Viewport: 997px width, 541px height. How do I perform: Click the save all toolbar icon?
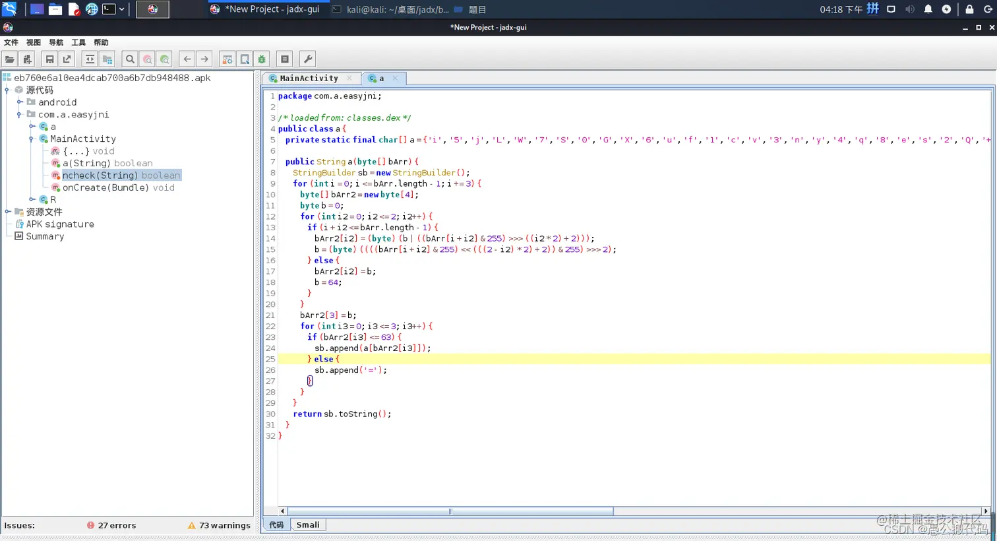click(x=49, y=59)
